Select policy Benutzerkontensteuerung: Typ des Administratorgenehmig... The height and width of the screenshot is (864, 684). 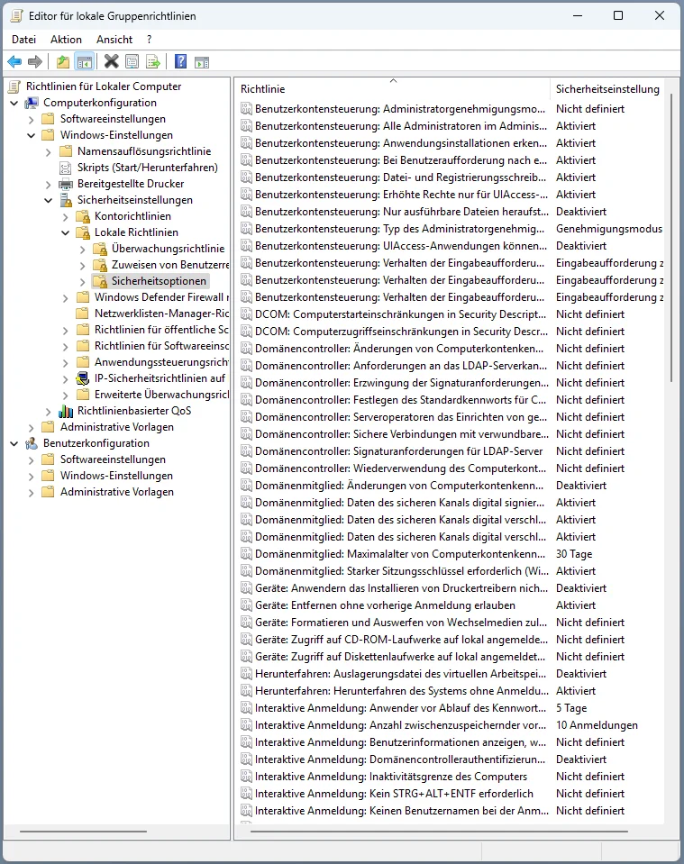pos(399,229)
